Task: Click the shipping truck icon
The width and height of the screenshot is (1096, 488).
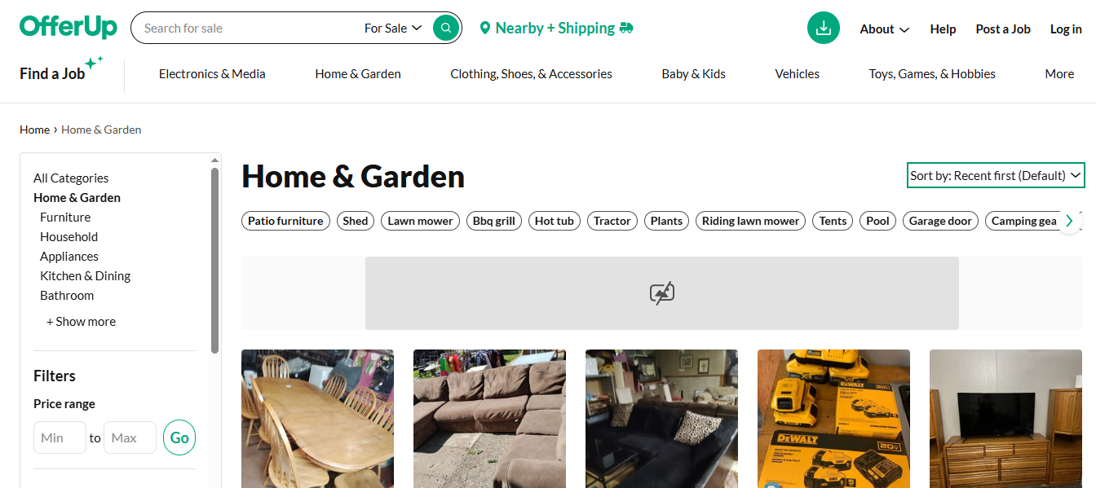Action: pos(626,28)
